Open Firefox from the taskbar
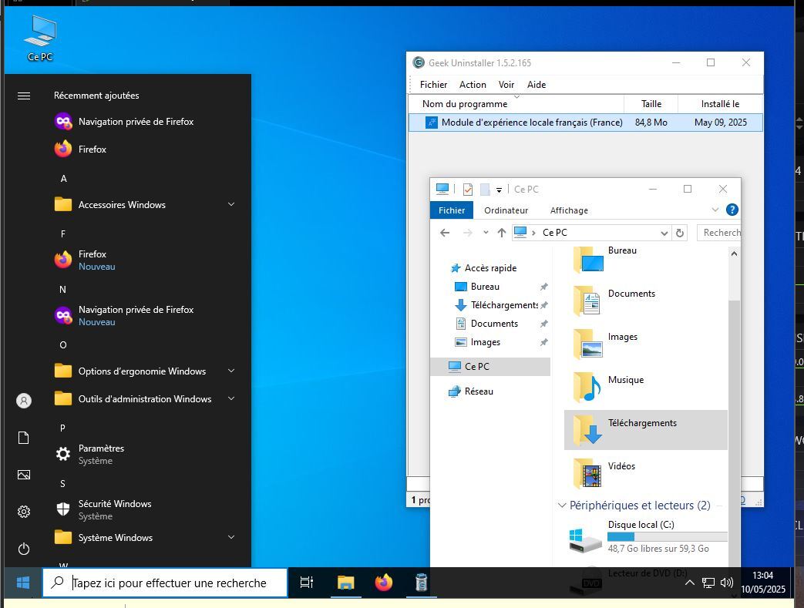 click(x=384, y=583)
